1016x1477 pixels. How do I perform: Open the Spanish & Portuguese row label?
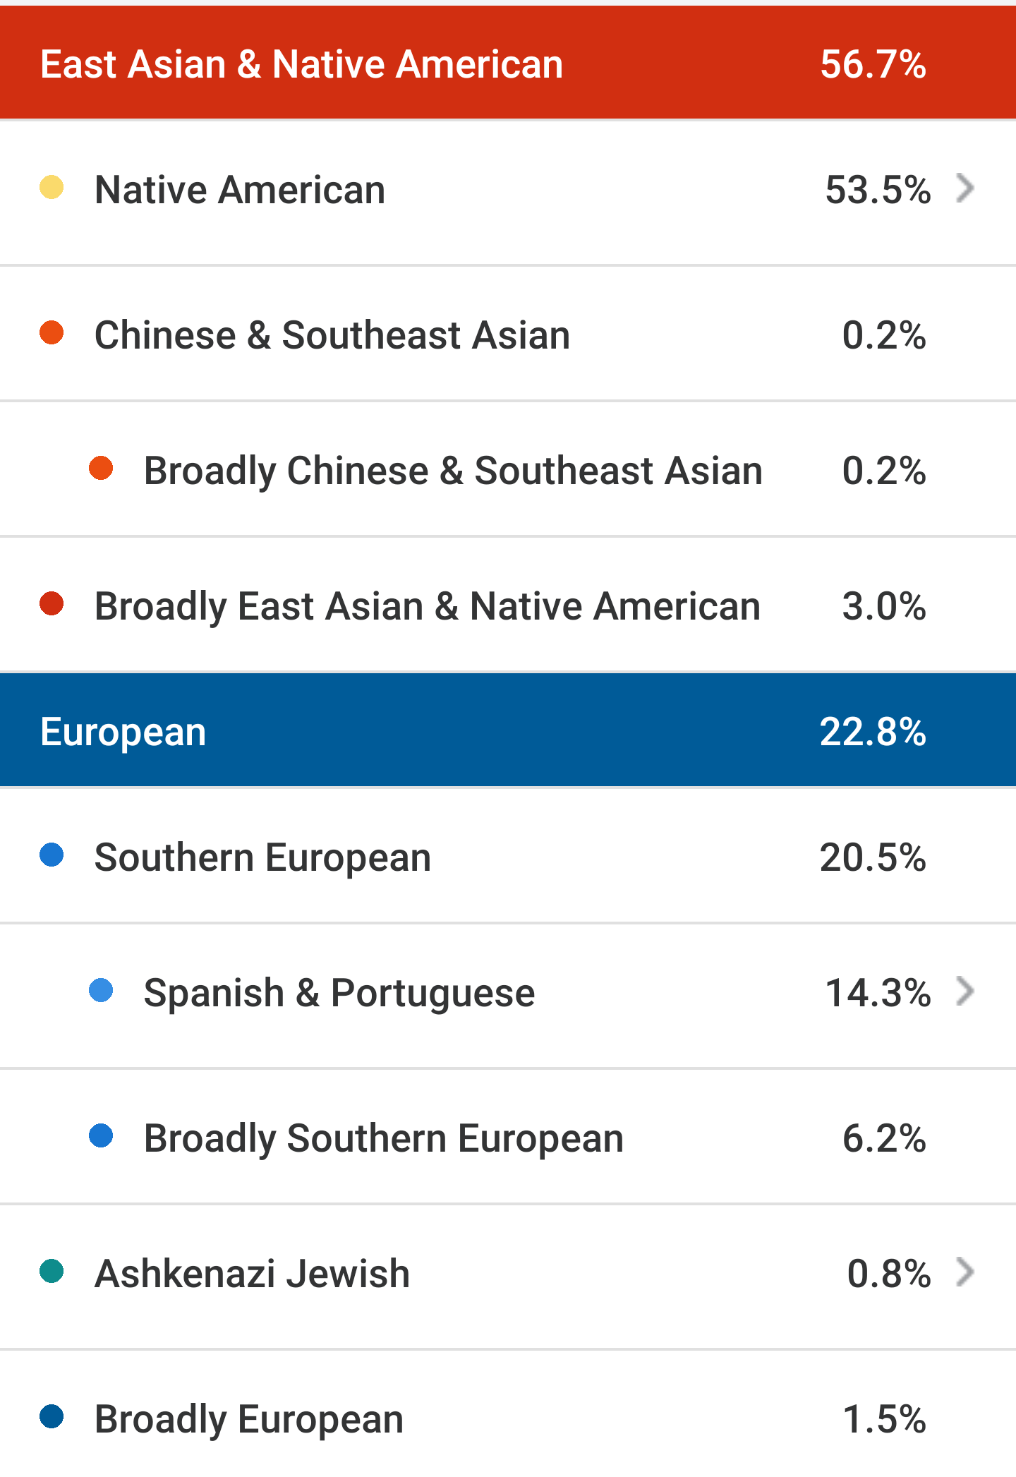pos(339,994)
